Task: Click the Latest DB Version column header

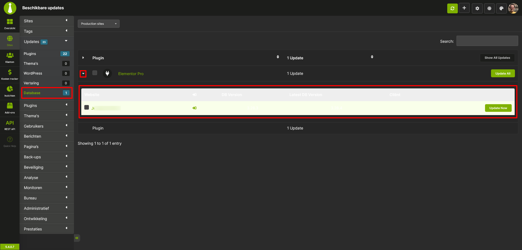Action: (306, 95)
